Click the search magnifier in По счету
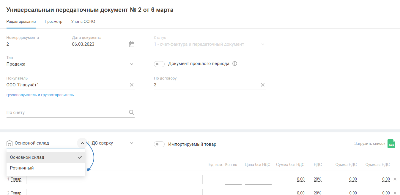The width and height of the screenshot is (400, 195). click(x=132, y=113)
